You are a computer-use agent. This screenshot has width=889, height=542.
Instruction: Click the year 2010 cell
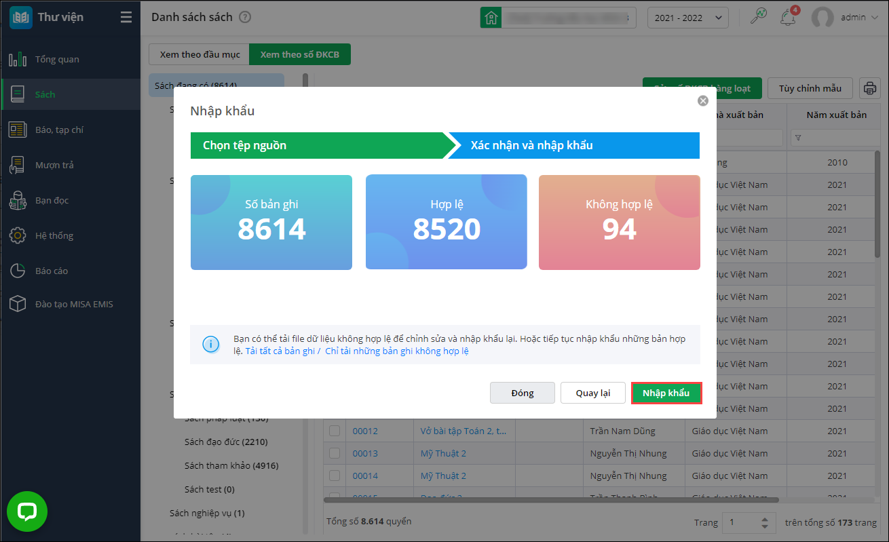click(837, 163)
